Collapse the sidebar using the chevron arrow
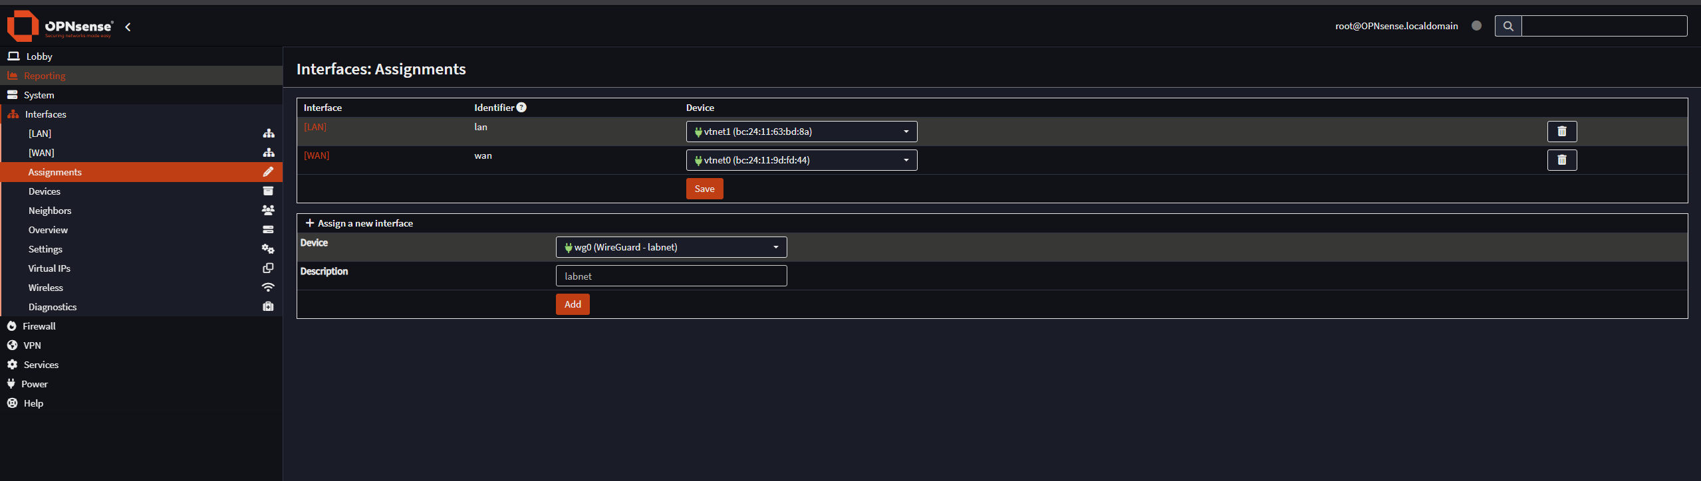The height and width of the screenshot is (481, 1701). tap(128, 27)
